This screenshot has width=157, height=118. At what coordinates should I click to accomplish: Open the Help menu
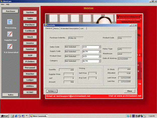coord(8,4)
